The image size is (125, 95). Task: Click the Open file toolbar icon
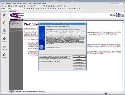(x=6, y=6)
